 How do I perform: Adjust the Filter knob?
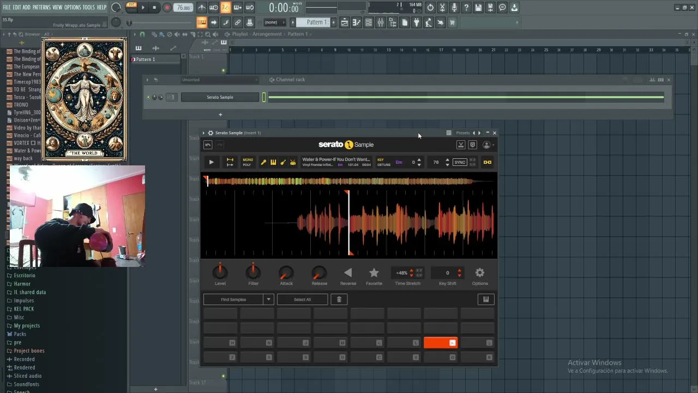tap(253, 272)
